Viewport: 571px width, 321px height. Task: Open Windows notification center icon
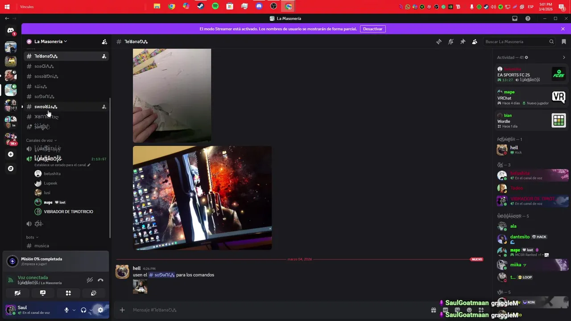[561, 7]
